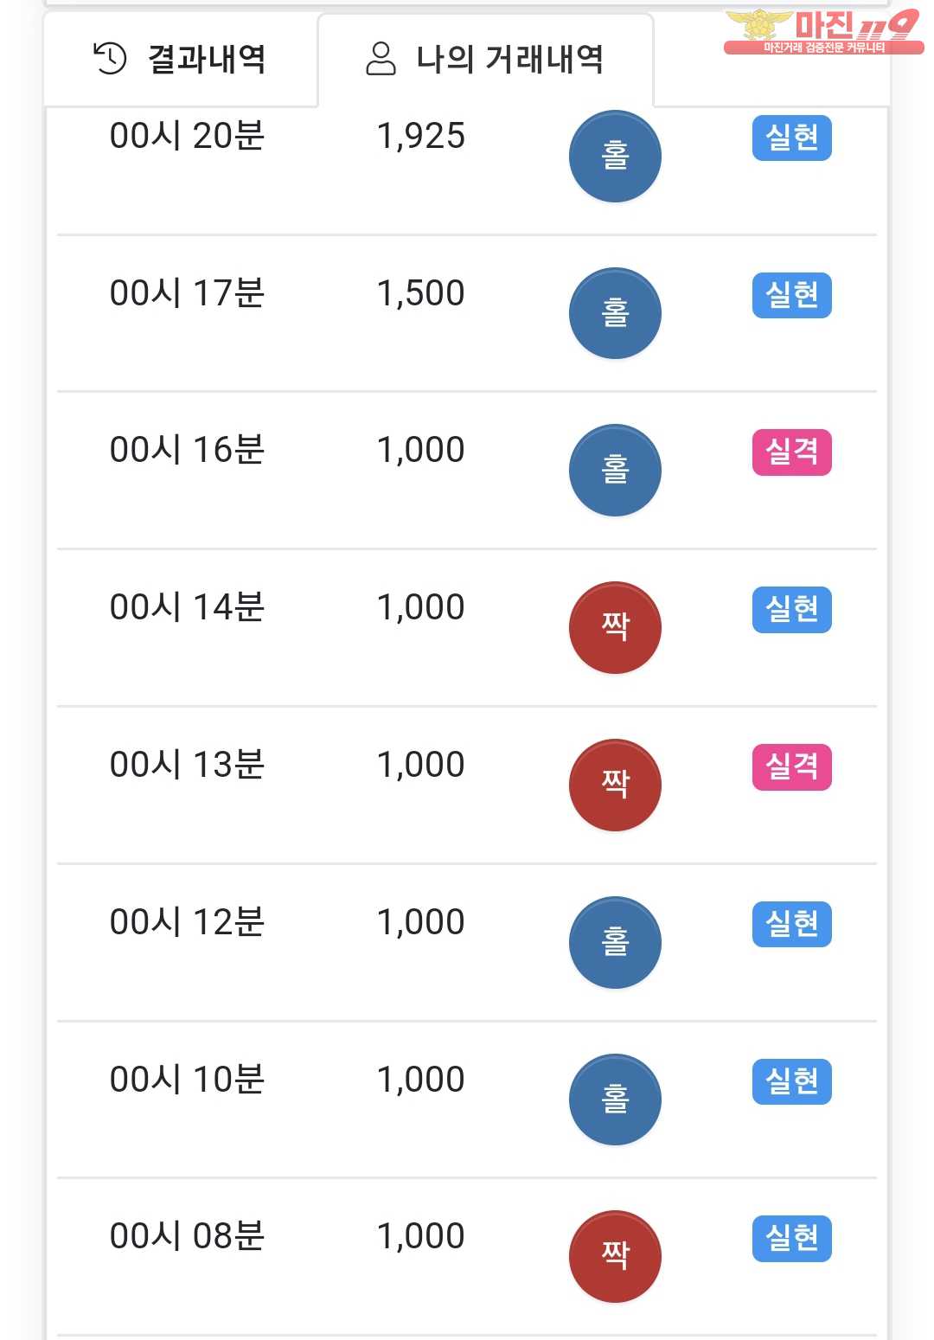
Task: Switch to 나의 거래내역 tab
Action: 485,59
